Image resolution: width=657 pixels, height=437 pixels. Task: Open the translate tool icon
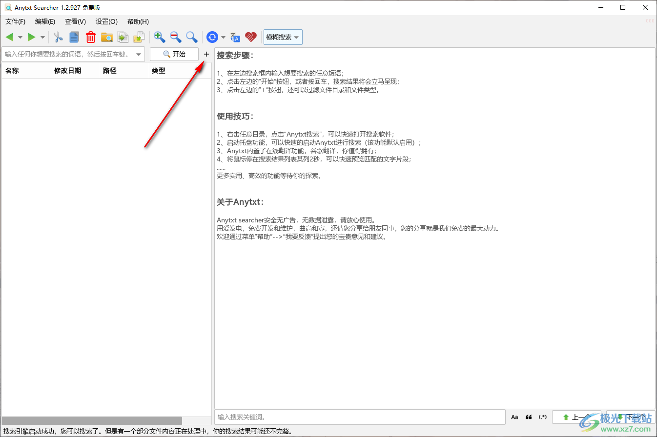(235, 37)
